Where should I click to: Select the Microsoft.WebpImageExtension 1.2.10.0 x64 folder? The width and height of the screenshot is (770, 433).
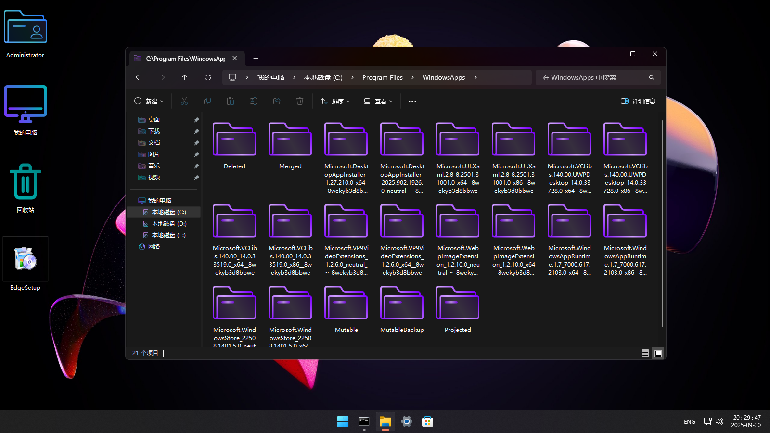[x=513, y=240]
